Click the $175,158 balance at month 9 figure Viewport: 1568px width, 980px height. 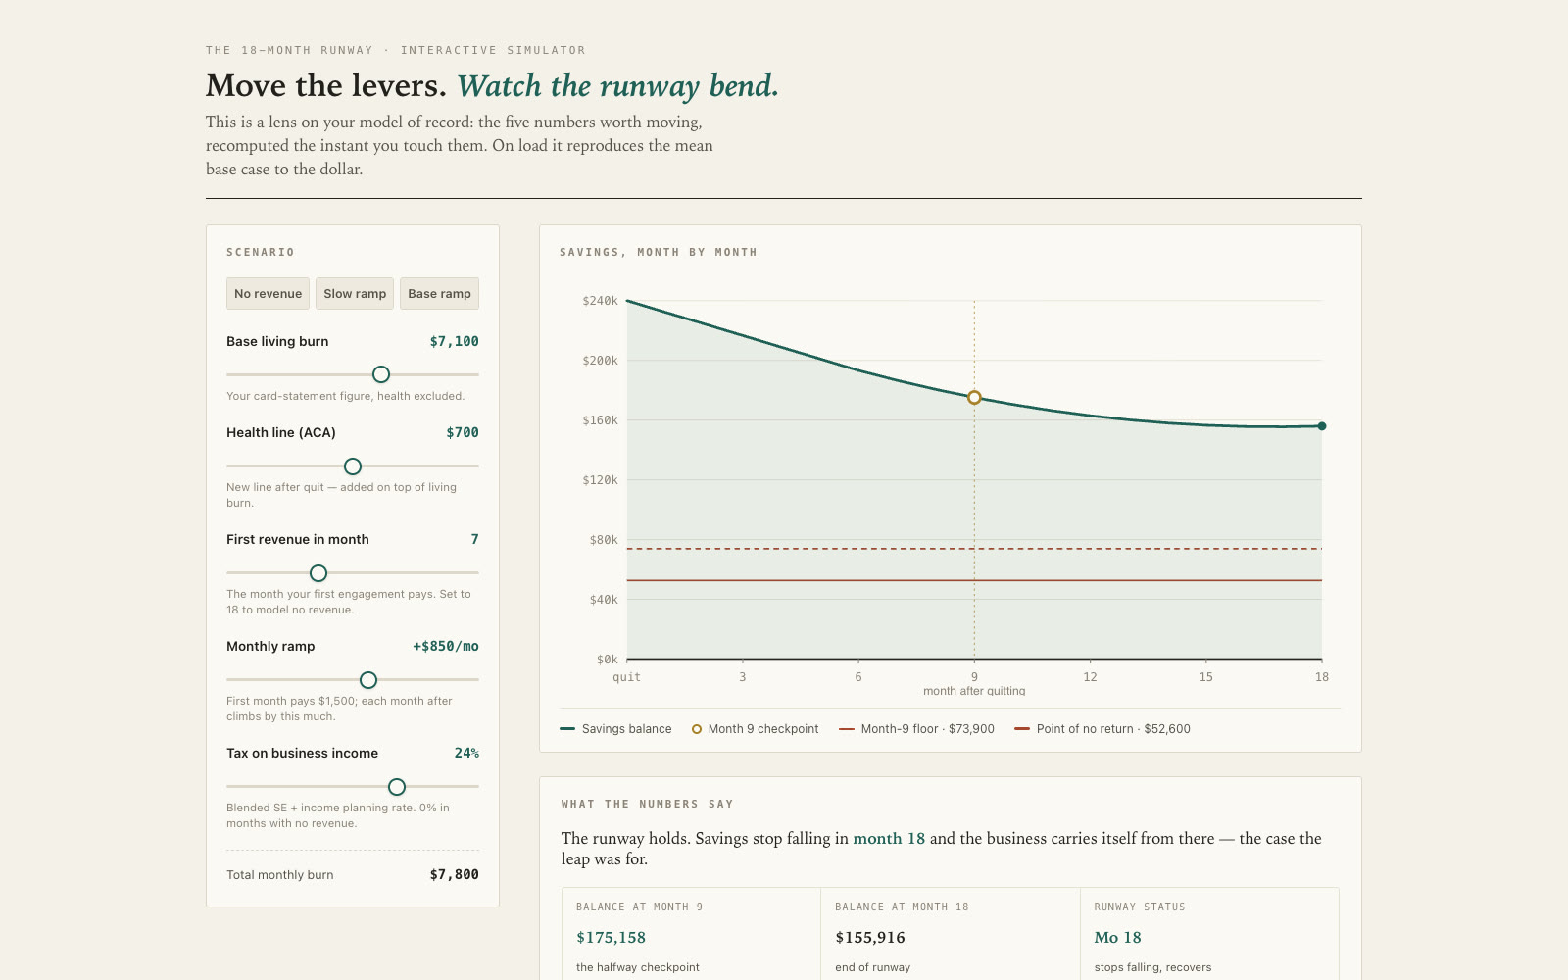[612, 938]
